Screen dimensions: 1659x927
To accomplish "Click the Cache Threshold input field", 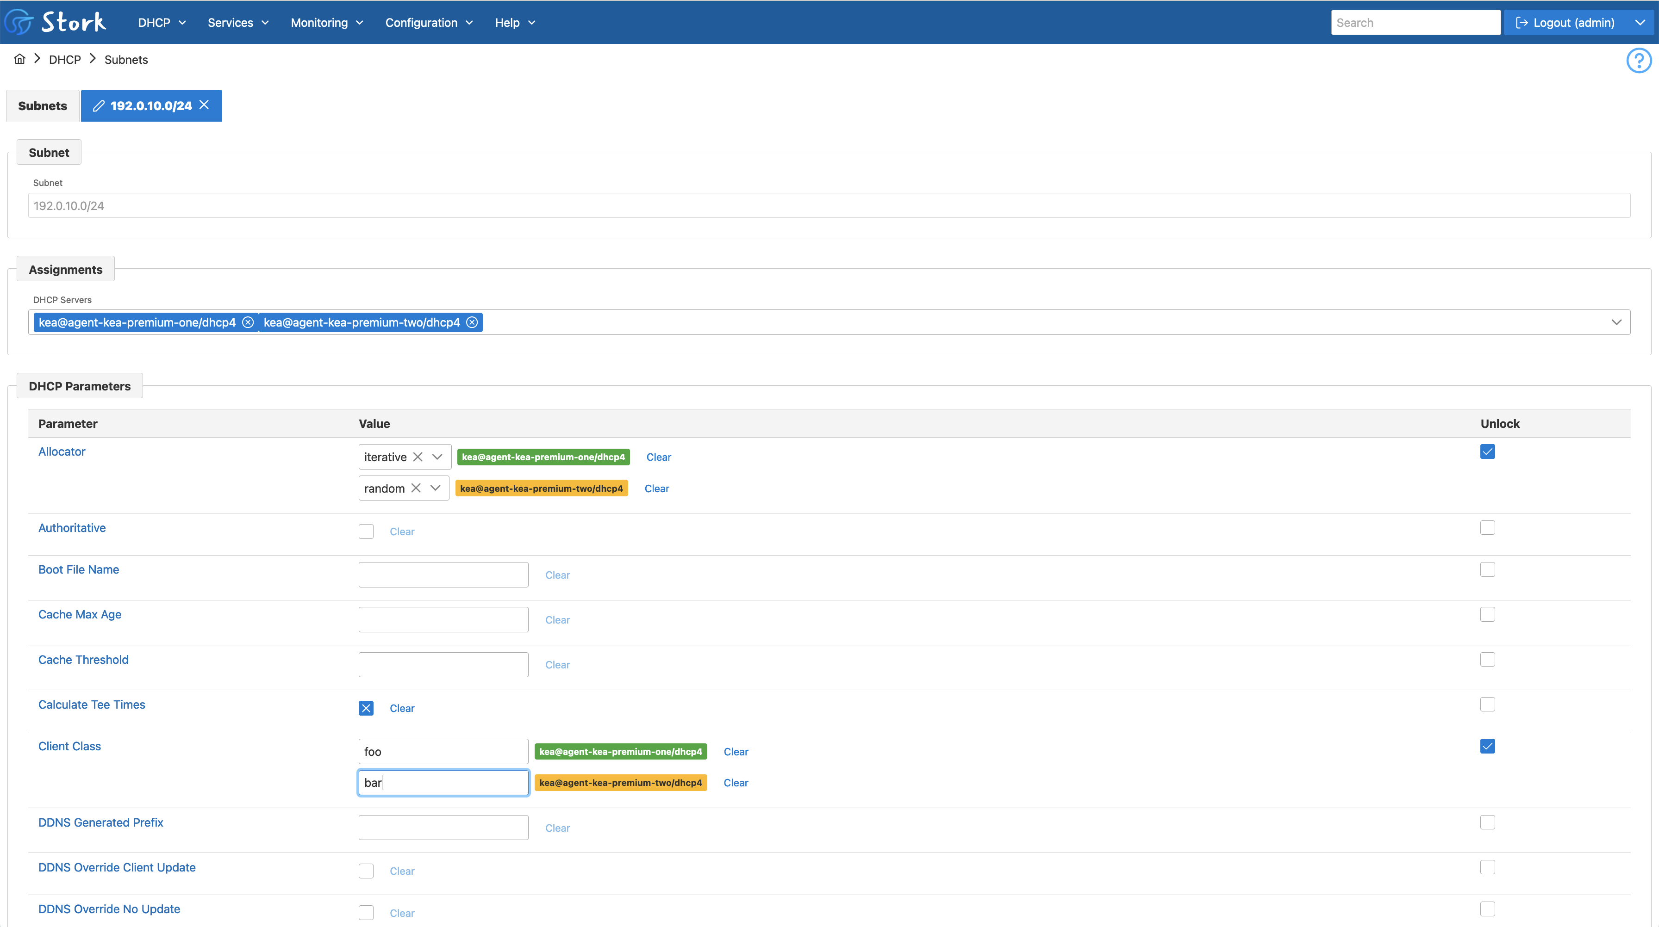I will 443,665.
